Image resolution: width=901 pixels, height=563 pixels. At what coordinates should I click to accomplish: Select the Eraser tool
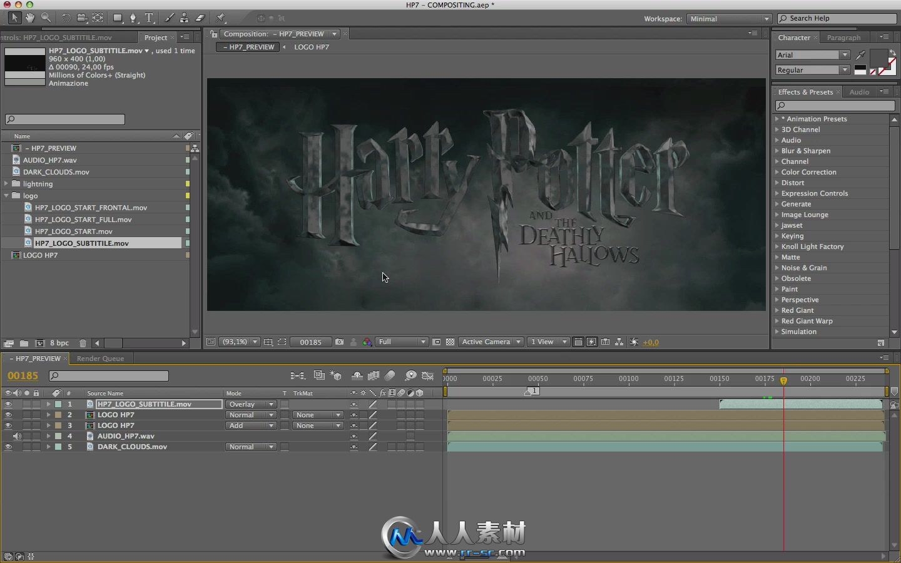(x=200, y=18)
